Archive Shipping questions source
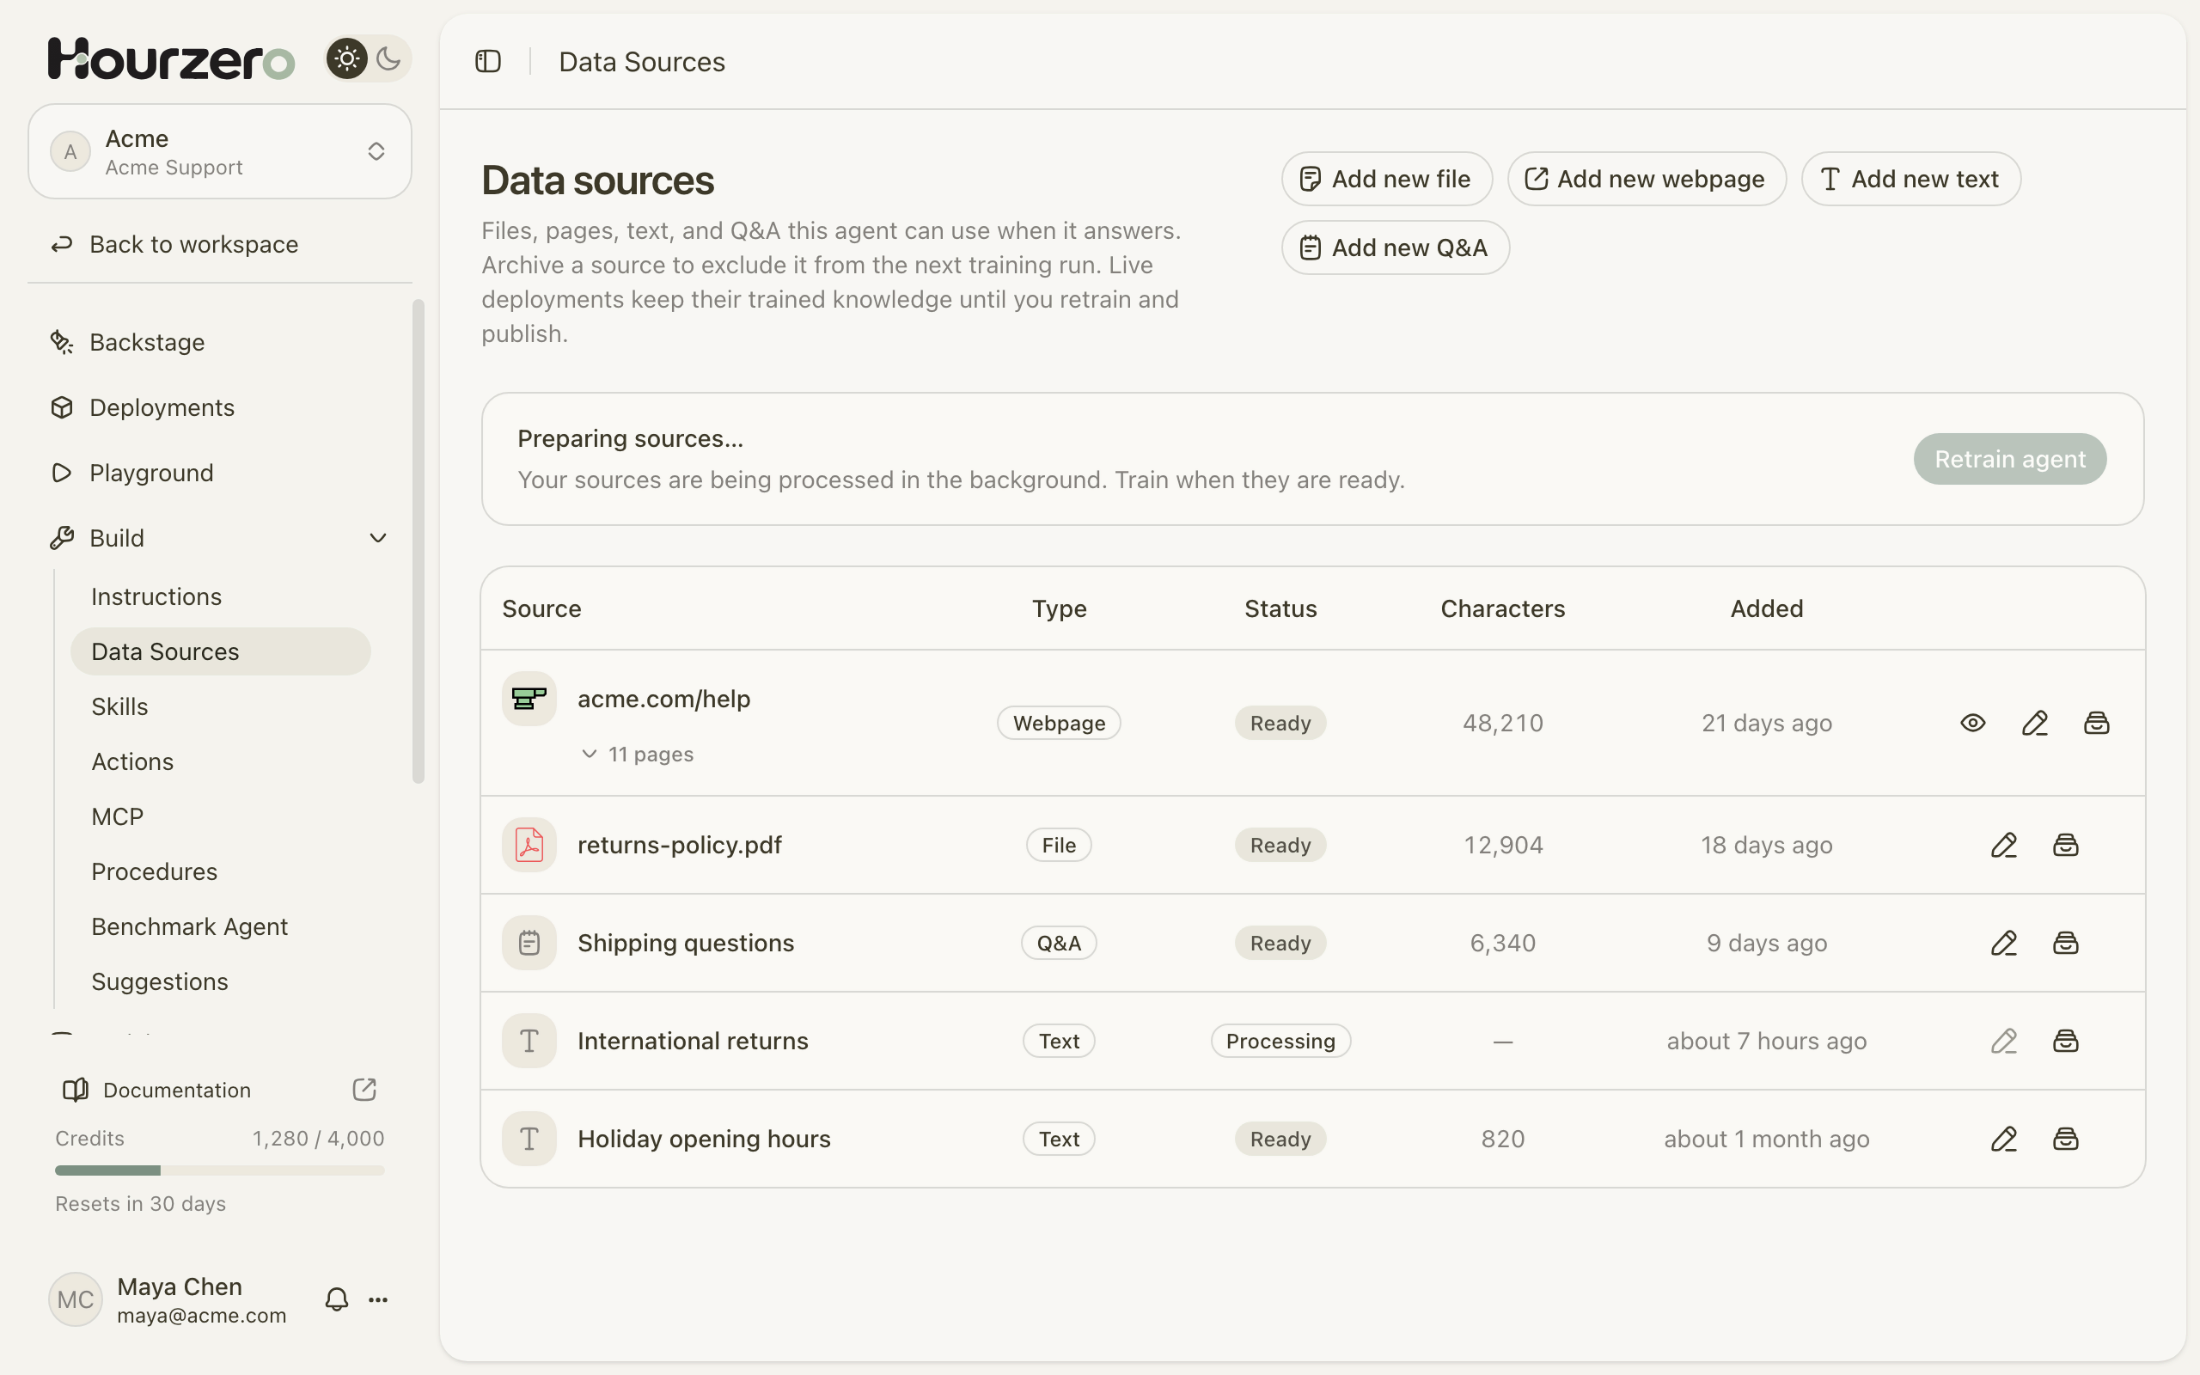The width and height of the screenshot is (2200, 1375). (2065, 943)
